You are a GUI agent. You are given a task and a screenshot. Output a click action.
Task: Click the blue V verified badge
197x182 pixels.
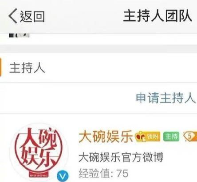(x=63, y=176)
